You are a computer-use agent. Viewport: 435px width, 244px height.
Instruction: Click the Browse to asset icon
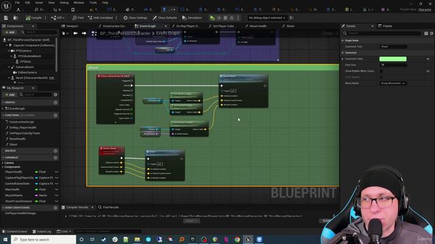(x=16, y=18)
